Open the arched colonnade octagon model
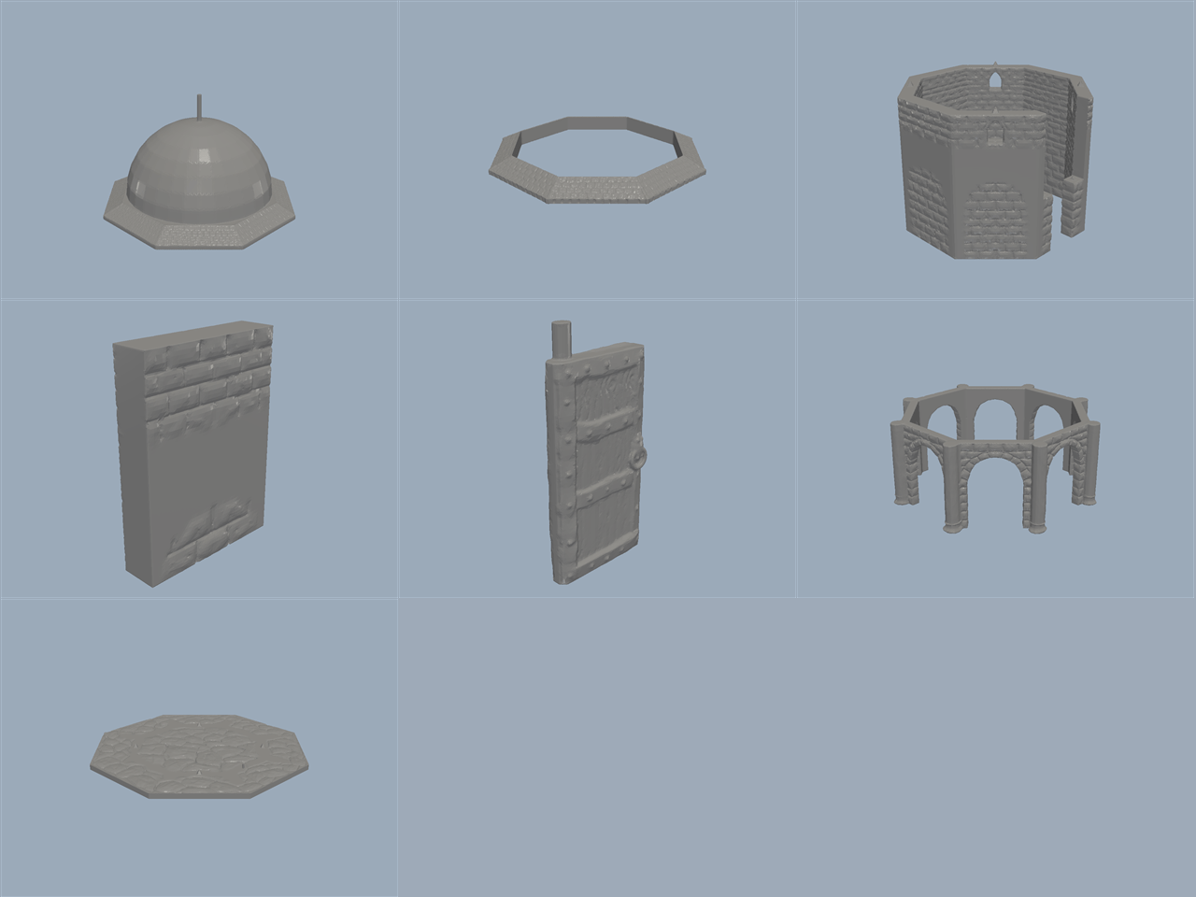The image size is (1196, 897). [995, 458]
